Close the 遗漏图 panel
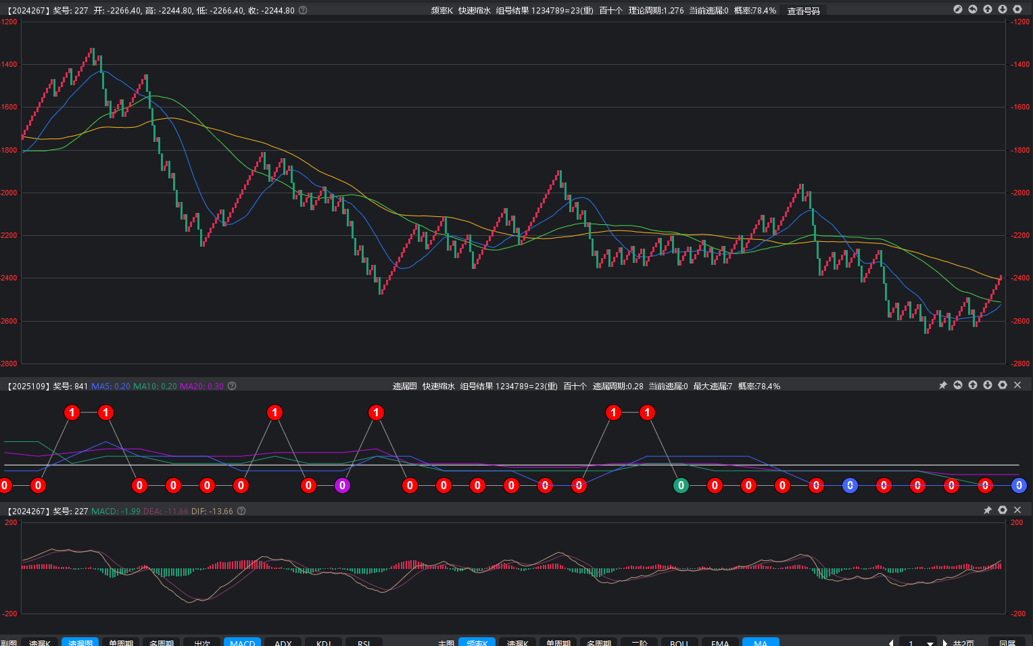Image resolution: width=1033 pixels, height=646 pixels. (1017, 385)
